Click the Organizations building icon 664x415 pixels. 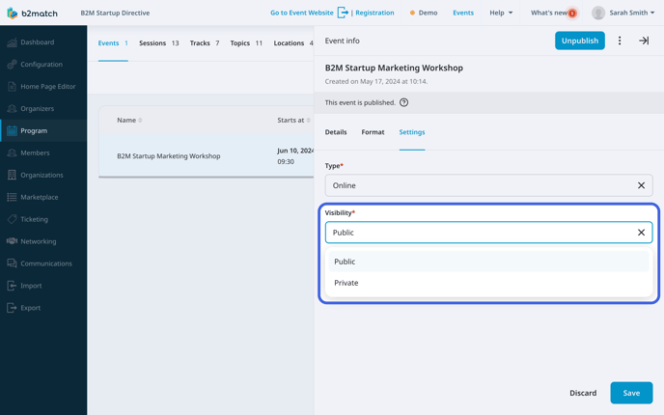(x=12, y=175)
